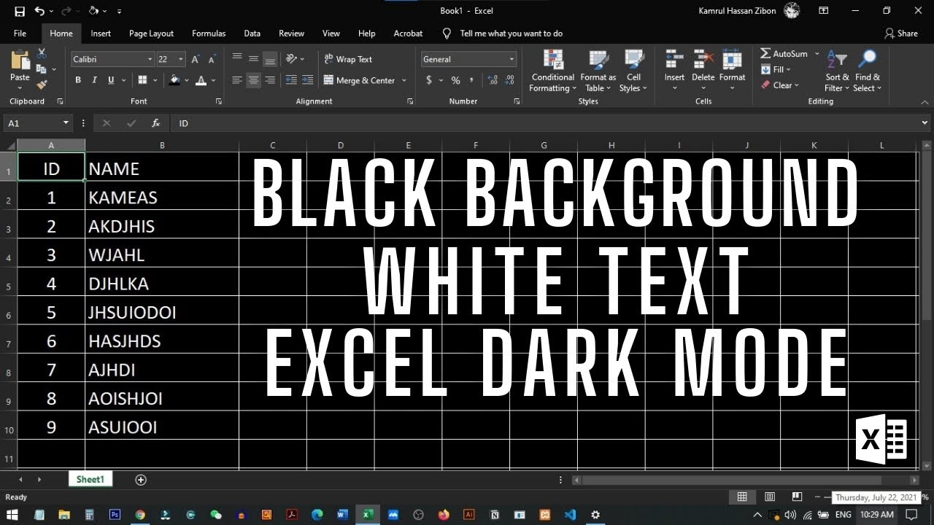Toggle Center horizontal alignment
The image size is (934, 525).
point(253,80)
